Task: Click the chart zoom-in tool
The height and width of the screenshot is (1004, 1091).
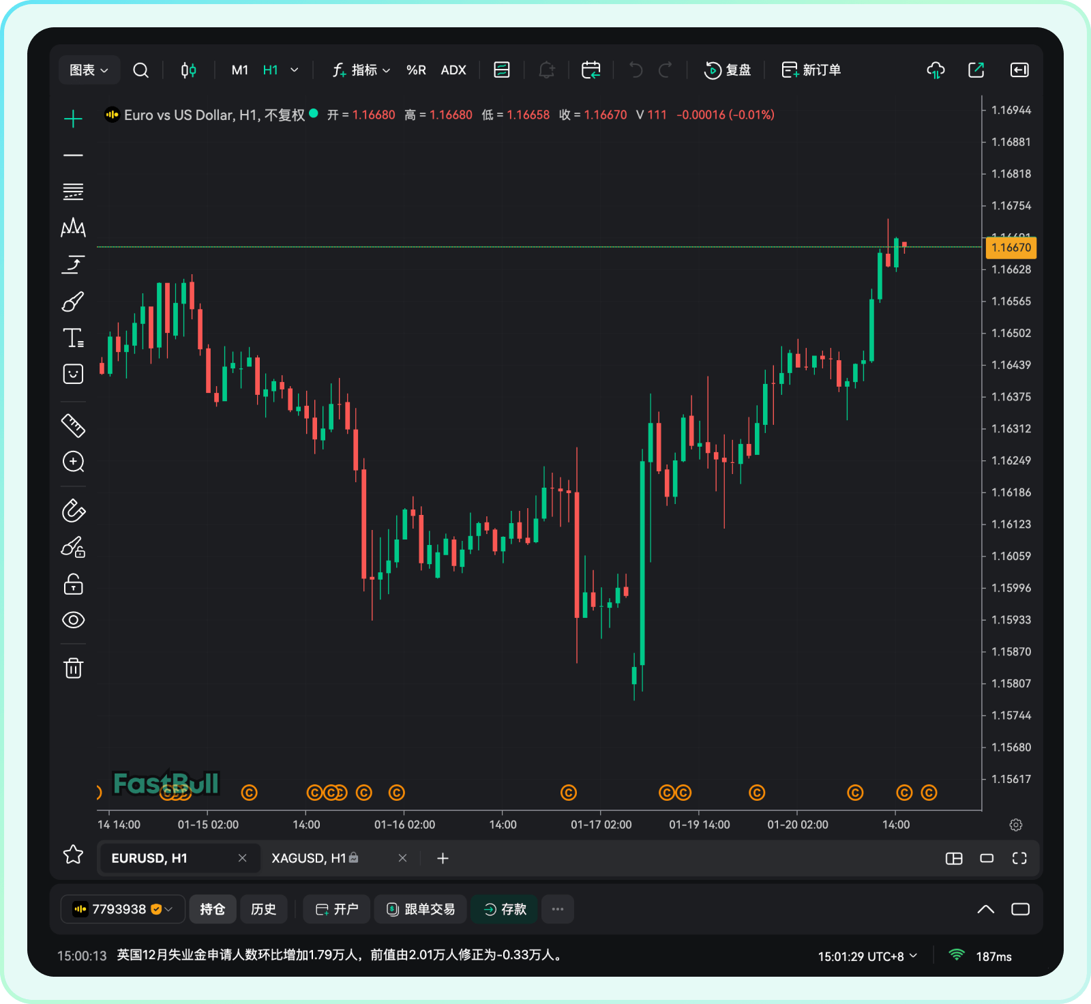Action: (x=73, y=462)
